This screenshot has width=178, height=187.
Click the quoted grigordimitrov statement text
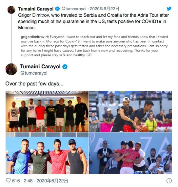coord(94,46)
